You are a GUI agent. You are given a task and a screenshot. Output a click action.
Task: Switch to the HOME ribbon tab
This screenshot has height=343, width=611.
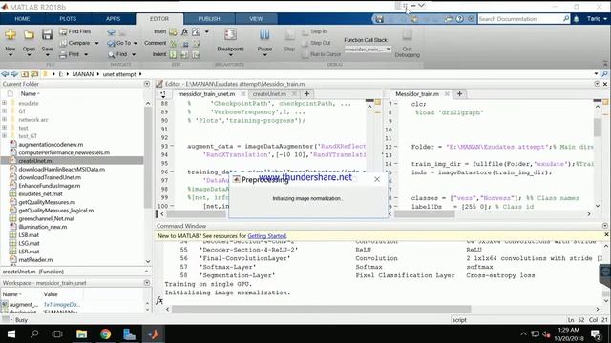click(x=22, y=19)
